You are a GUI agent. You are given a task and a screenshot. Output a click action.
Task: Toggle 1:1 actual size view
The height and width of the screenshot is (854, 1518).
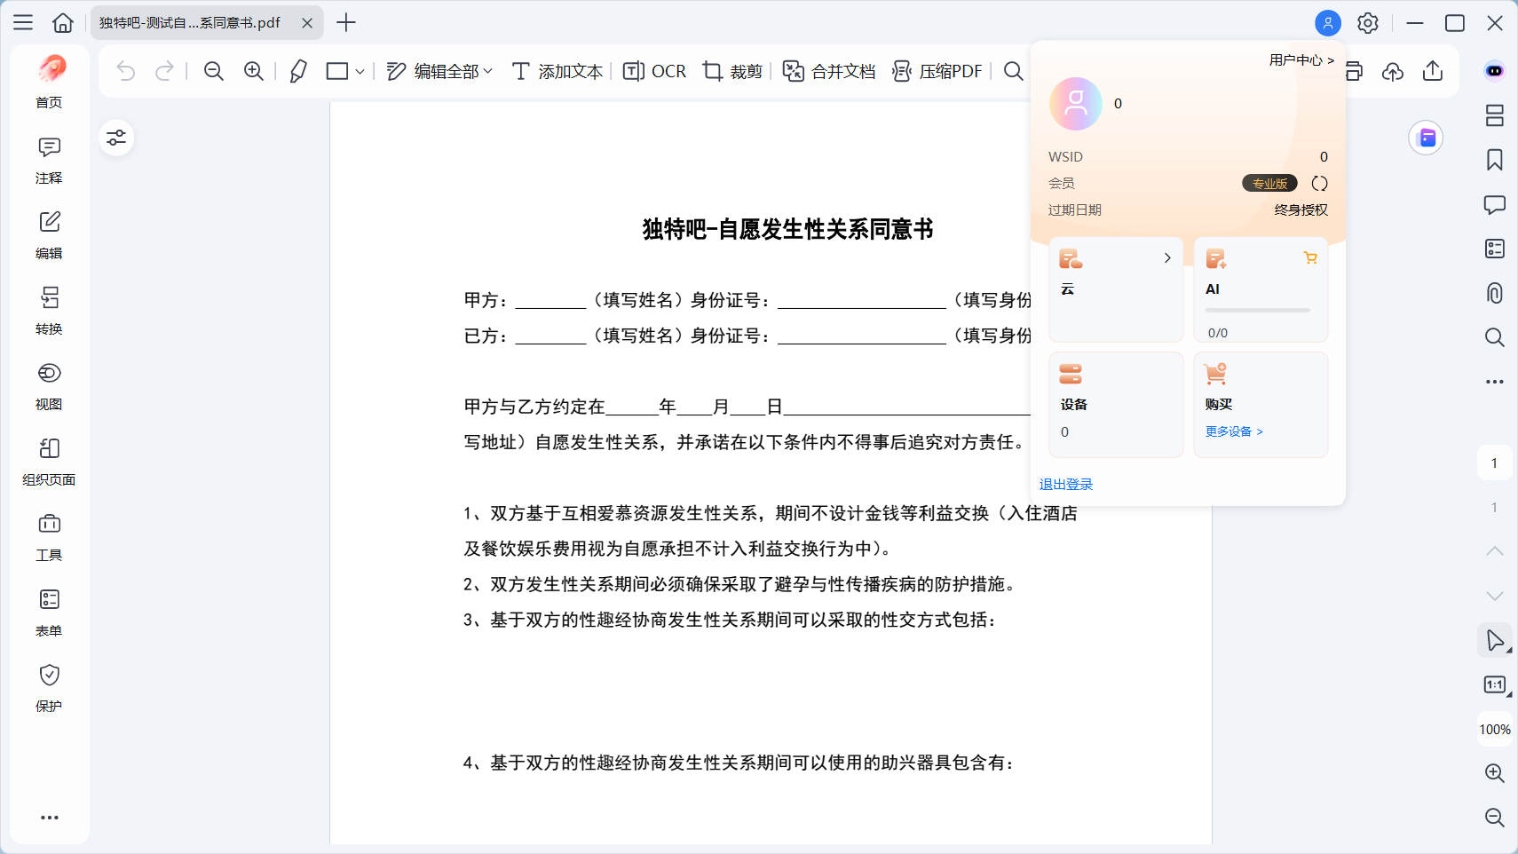1495,684
